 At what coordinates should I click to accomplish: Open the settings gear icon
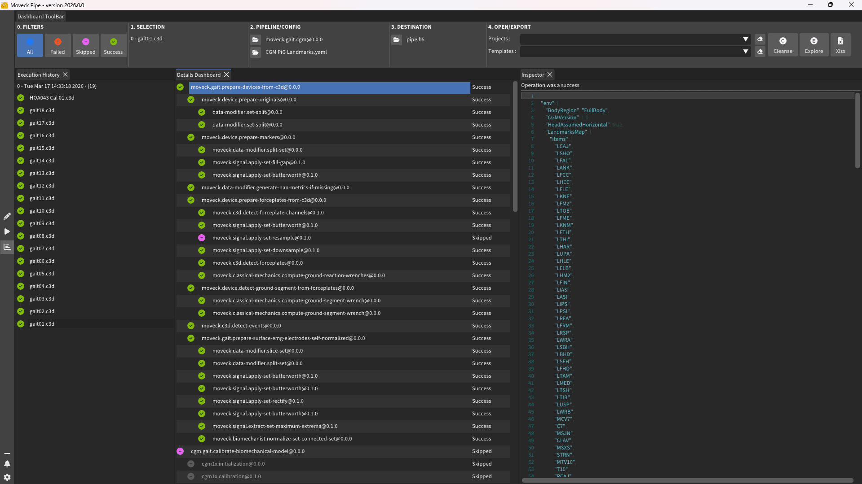coord(7,477)
